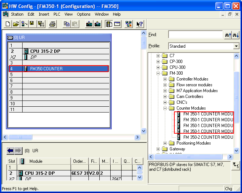Open the PLC menu
242x193 pixels.
tap(57, 14)
